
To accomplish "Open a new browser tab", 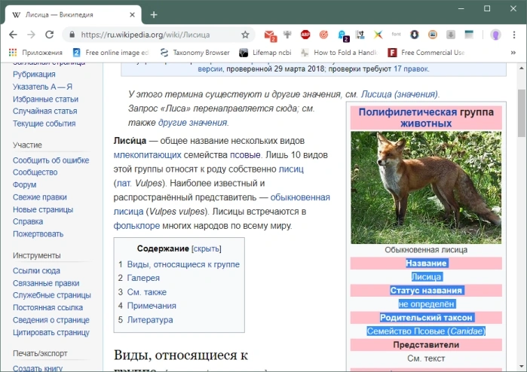I will point(154,15).
